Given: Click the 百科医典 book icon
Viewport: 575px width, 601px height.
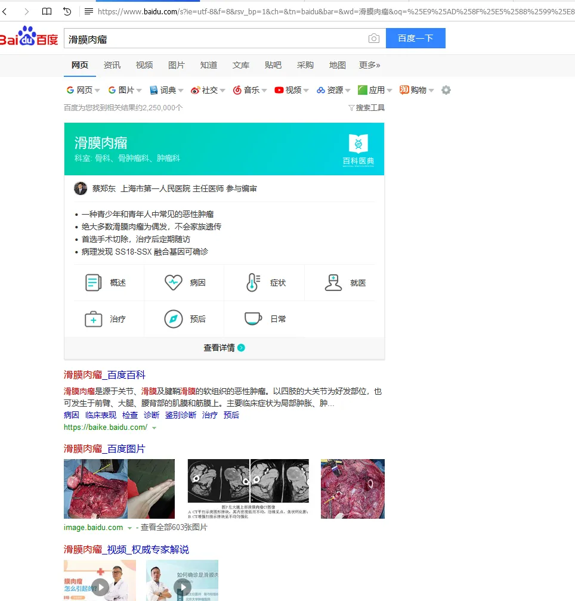Looking at the screenshot, I should click(x=358, y=144).
